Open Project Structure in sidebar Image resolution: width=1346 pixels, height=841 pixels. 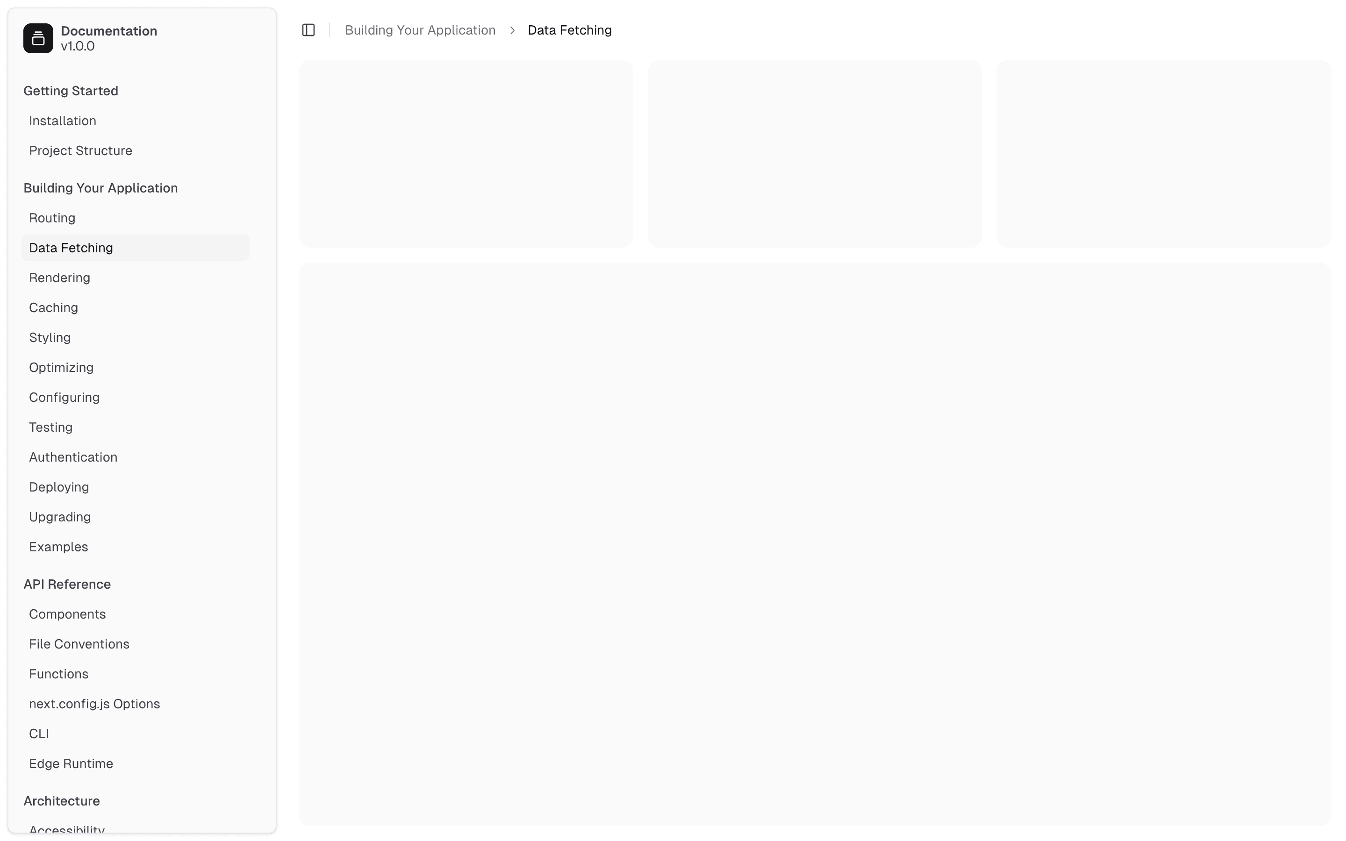pos(81,151)
